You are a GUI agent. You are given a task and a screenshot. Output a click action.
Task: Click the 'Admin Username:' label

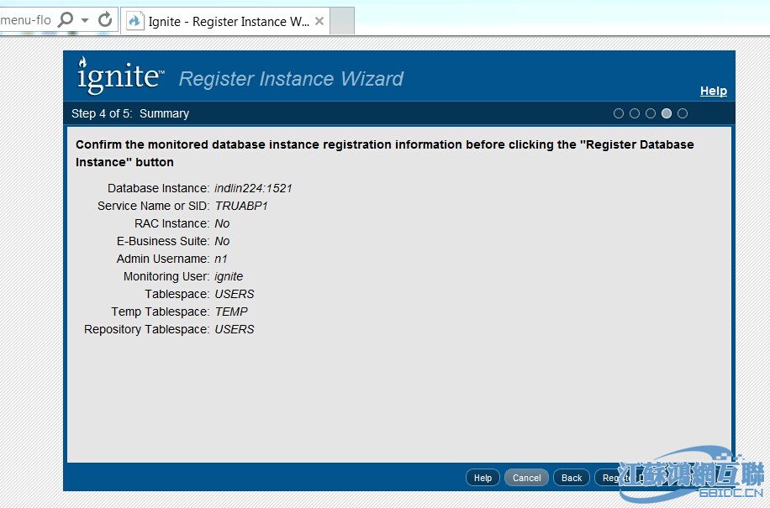tap(163, 259)
